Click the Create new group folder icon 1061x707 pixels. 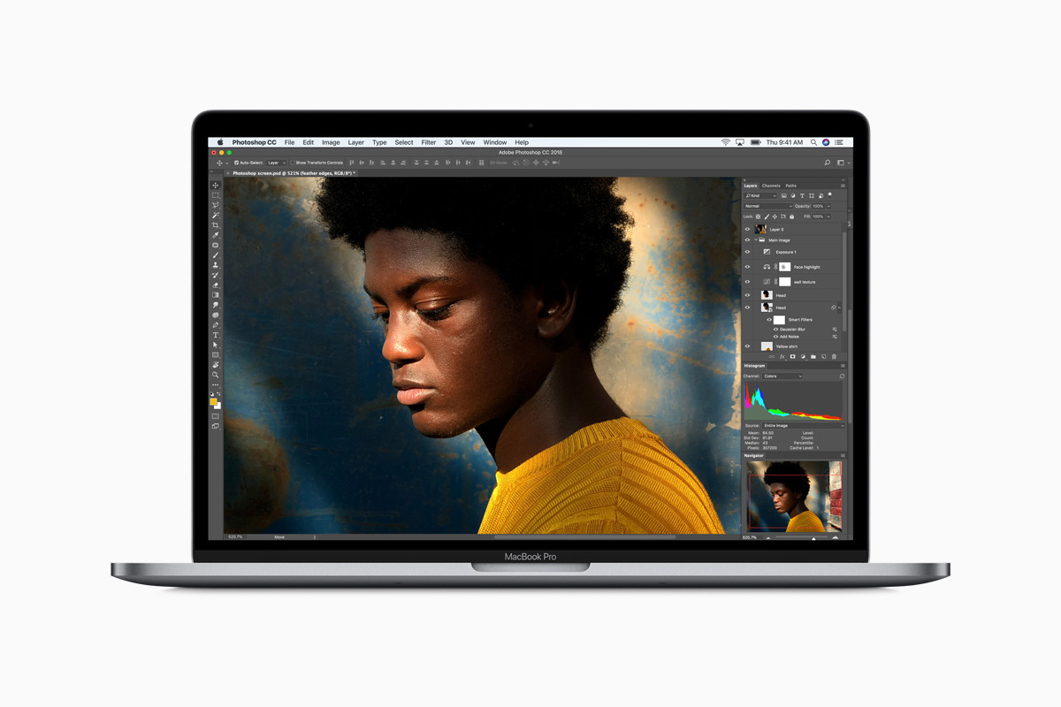point(813,357)
